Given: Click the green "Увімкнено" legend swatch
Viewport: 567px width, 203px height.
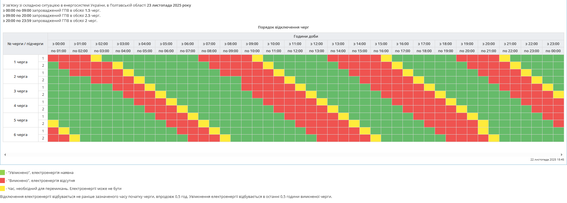Looking at the screenshot, I should pos(3,172).
